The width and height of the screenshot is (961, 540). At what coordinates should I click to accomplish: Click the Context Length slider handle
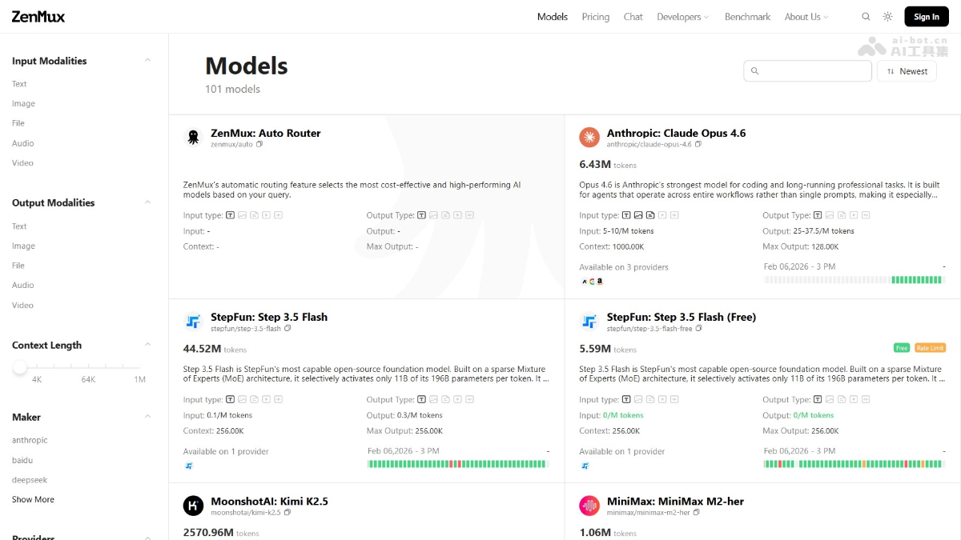point(20,367)
